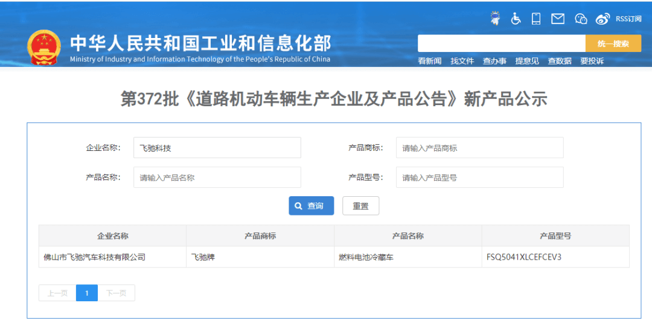Click the WeChat icon in header
The image size is (652, 326).
[581, 19]
